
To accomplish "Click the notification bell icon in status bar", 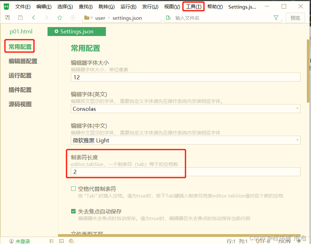I will pyautogui.click(x=299, y=241).
